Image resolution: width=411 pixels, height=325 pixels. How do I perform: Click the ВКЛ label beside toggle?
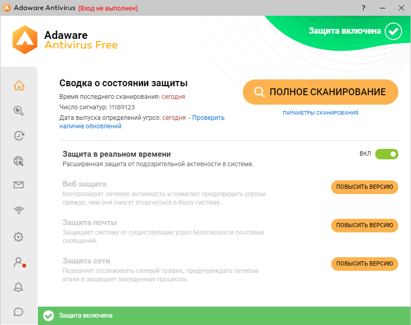click(x=365, y=154)
